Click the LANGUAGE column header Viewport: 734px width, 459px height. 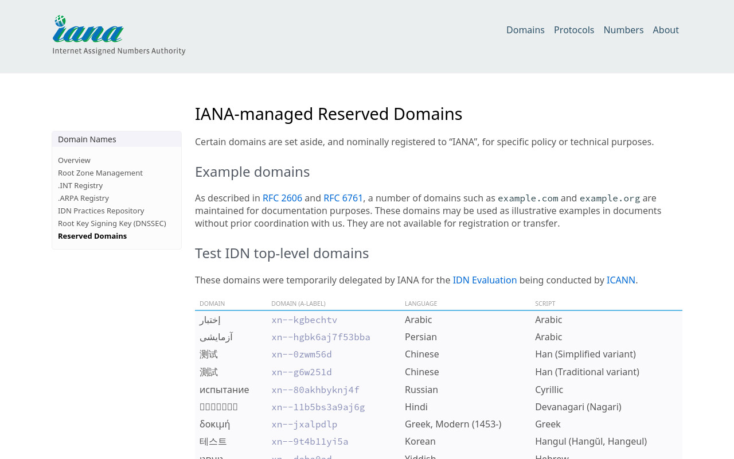click(421, 304)
